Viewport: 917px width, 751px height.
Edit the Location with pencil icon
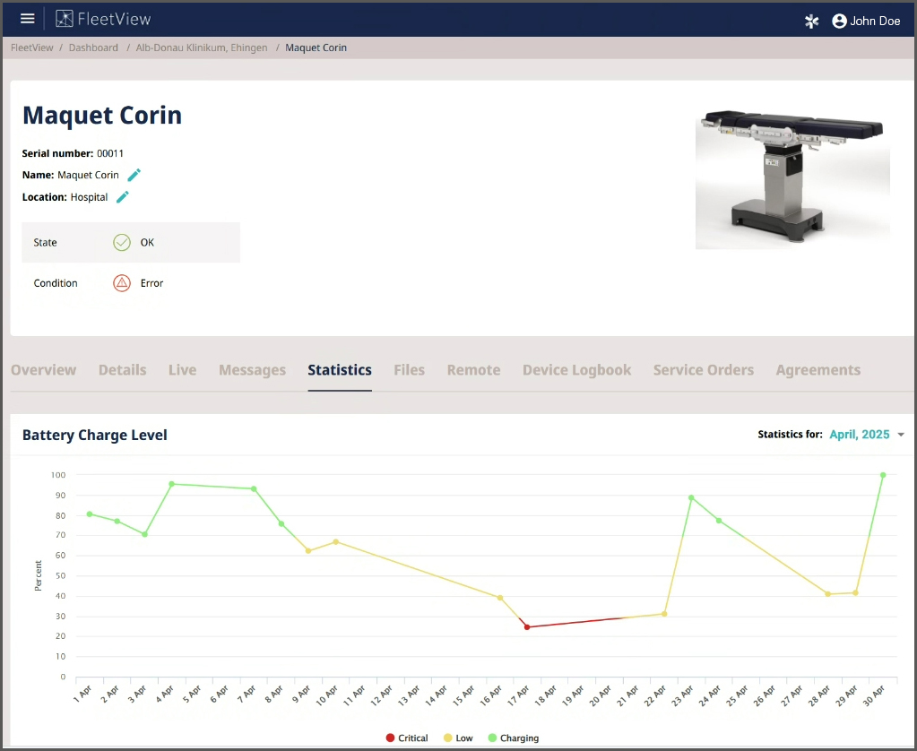pos(123,197)
